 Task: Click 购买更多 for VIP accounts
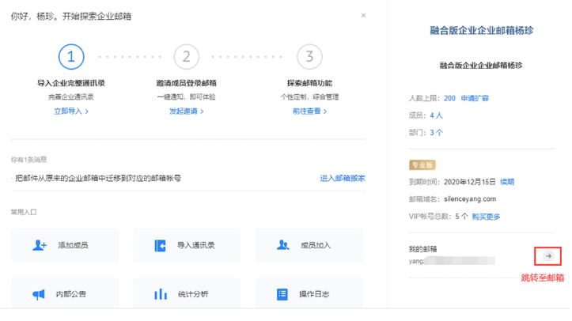(487, 215)
